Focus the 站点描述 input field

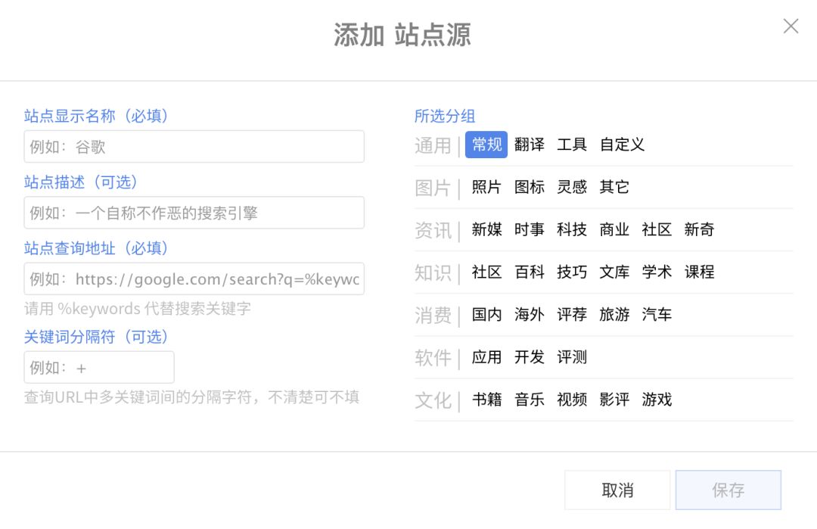(194, 213)
